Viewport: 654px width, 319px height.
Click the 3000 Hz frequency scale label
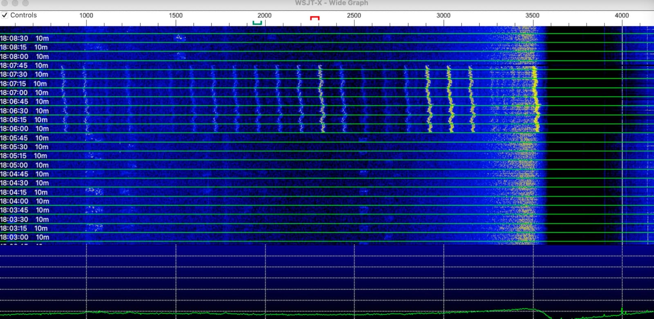443,16
